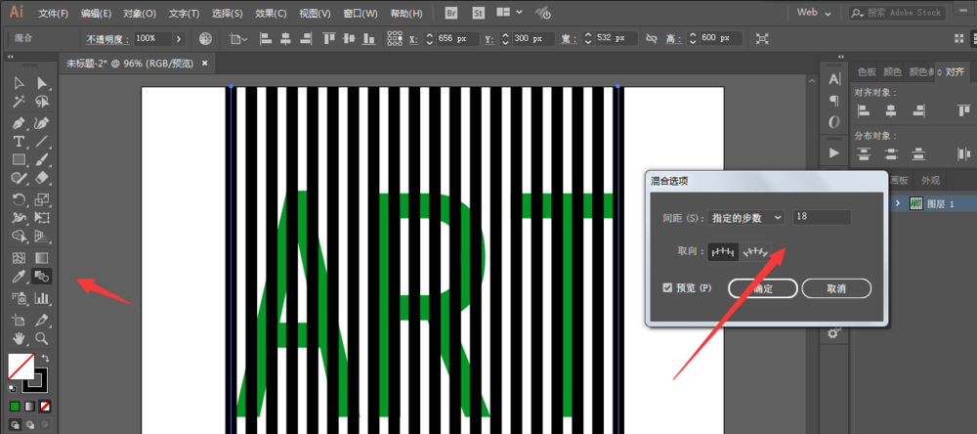977x434 pixels.
Task: Select the Lasso tool
Action: (x=42, y=101)
